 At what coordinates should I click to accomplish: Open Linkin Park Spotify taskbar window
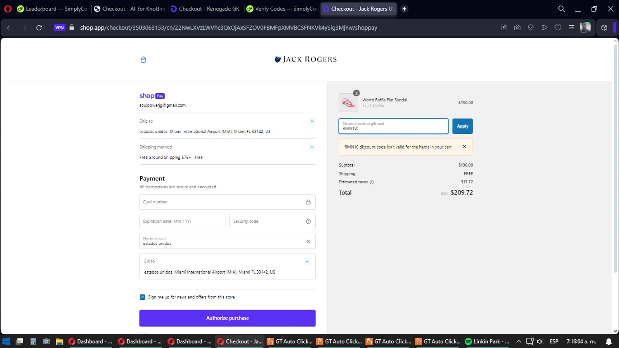487,341
